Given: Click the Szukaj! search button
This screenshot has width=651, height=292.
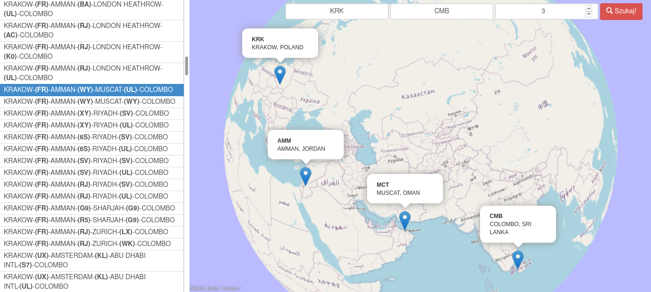Looking at the screenshot, I should (x=621, y=11).
